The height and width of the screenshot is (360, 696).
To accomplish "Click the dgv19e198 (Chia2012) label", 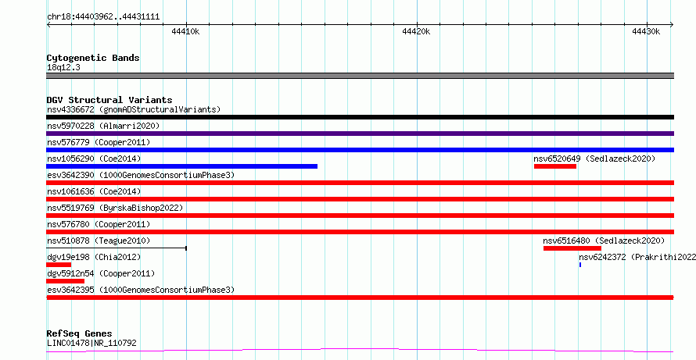I will (x=94, y=257).
